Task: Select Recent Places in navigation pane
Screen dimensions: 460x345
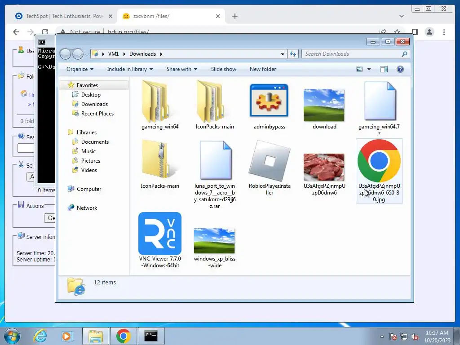Action: 97,114
